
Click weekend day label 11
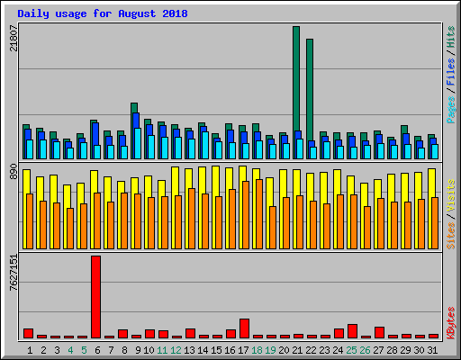pyautogui.click(x=162, y=350)
